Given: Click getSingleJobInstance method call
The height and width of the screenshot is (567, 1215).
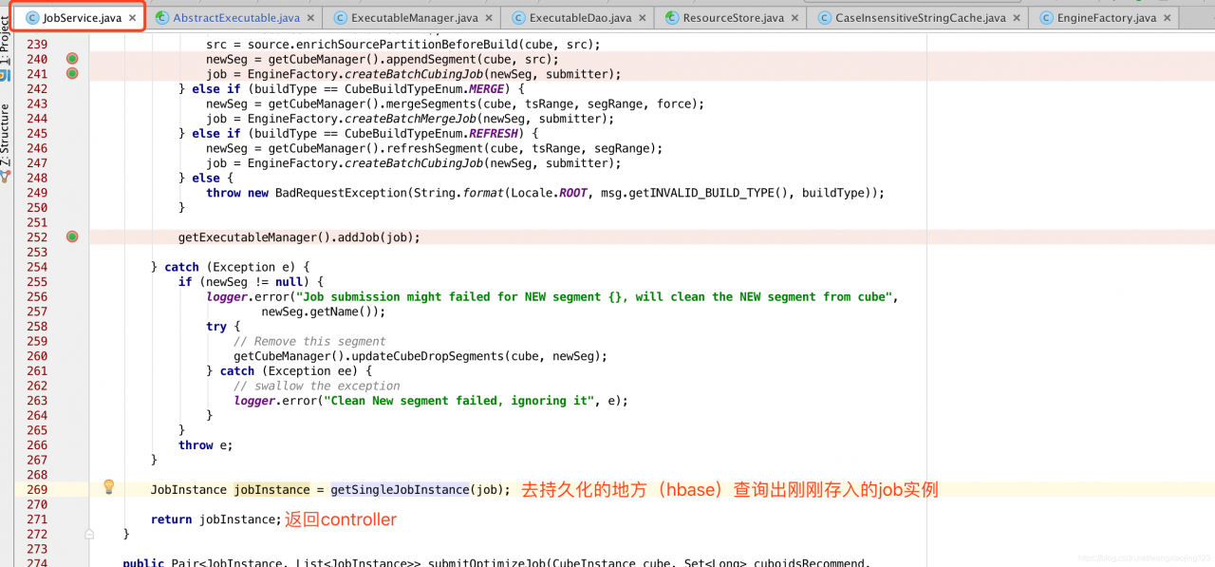Looking at the screenshot, I should 400,489.
